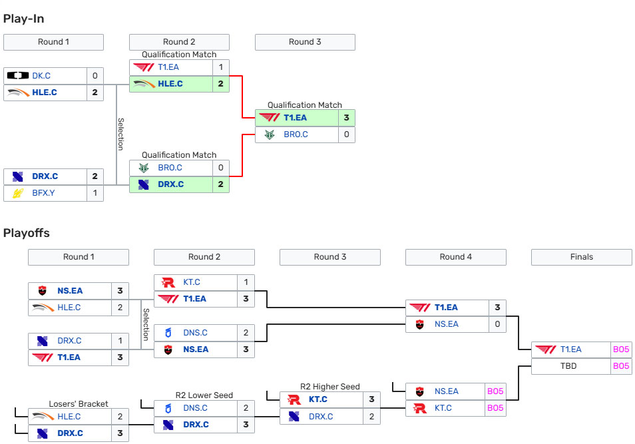The image size is (635, 444).
Task: Open KT.C link in R2 Higher Seed match
Action: tap(317, 400)
